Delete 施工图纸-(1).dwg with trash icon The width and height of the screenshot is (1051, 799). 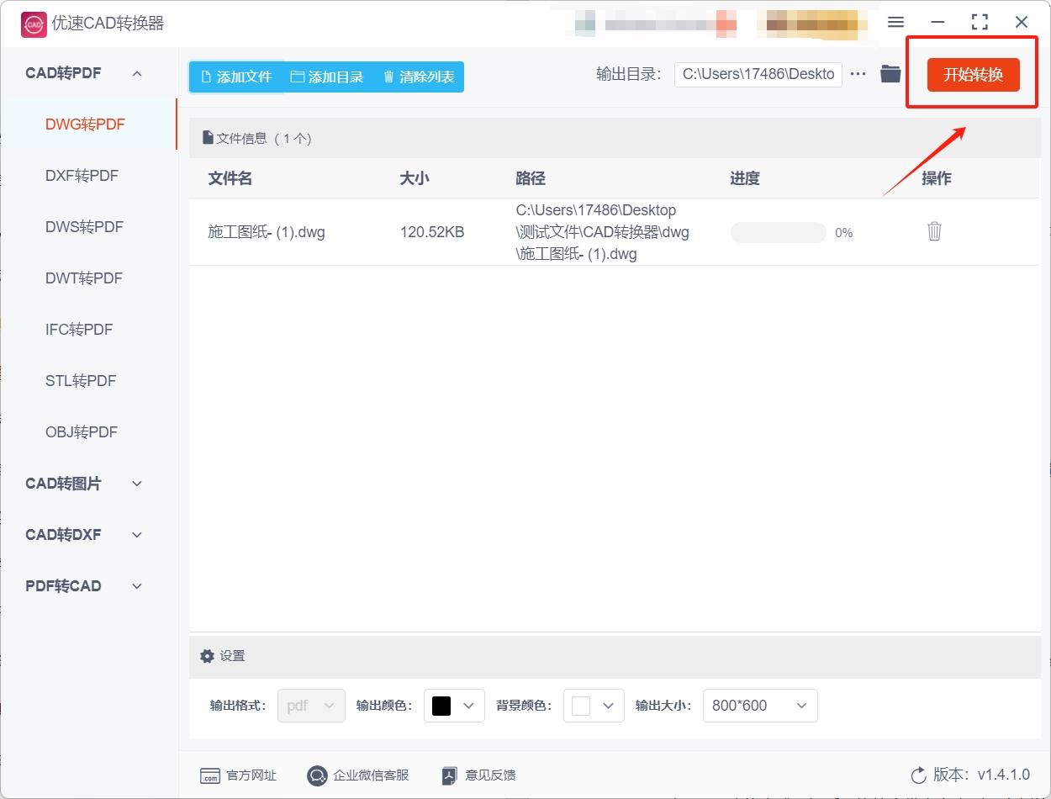coord(934,230)
